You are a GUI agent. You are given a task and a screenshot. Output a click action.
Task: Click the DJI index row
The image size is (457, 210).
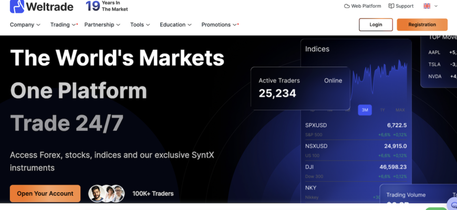click(x=356, y=171)
